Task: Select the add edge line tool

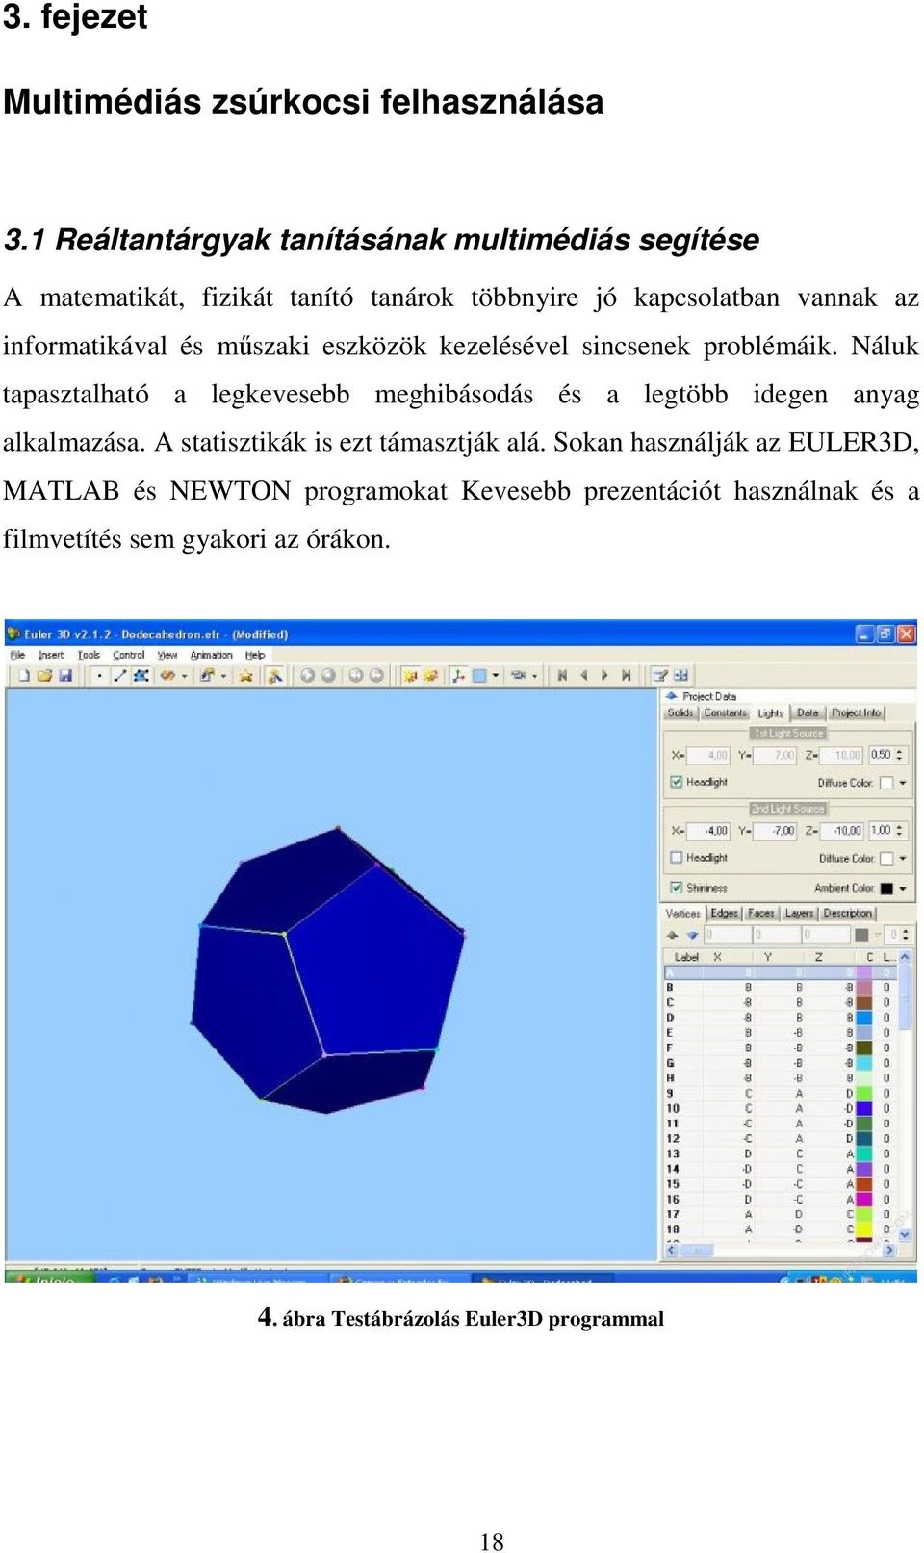Action: pyautogui.click(x=120, y=676)
